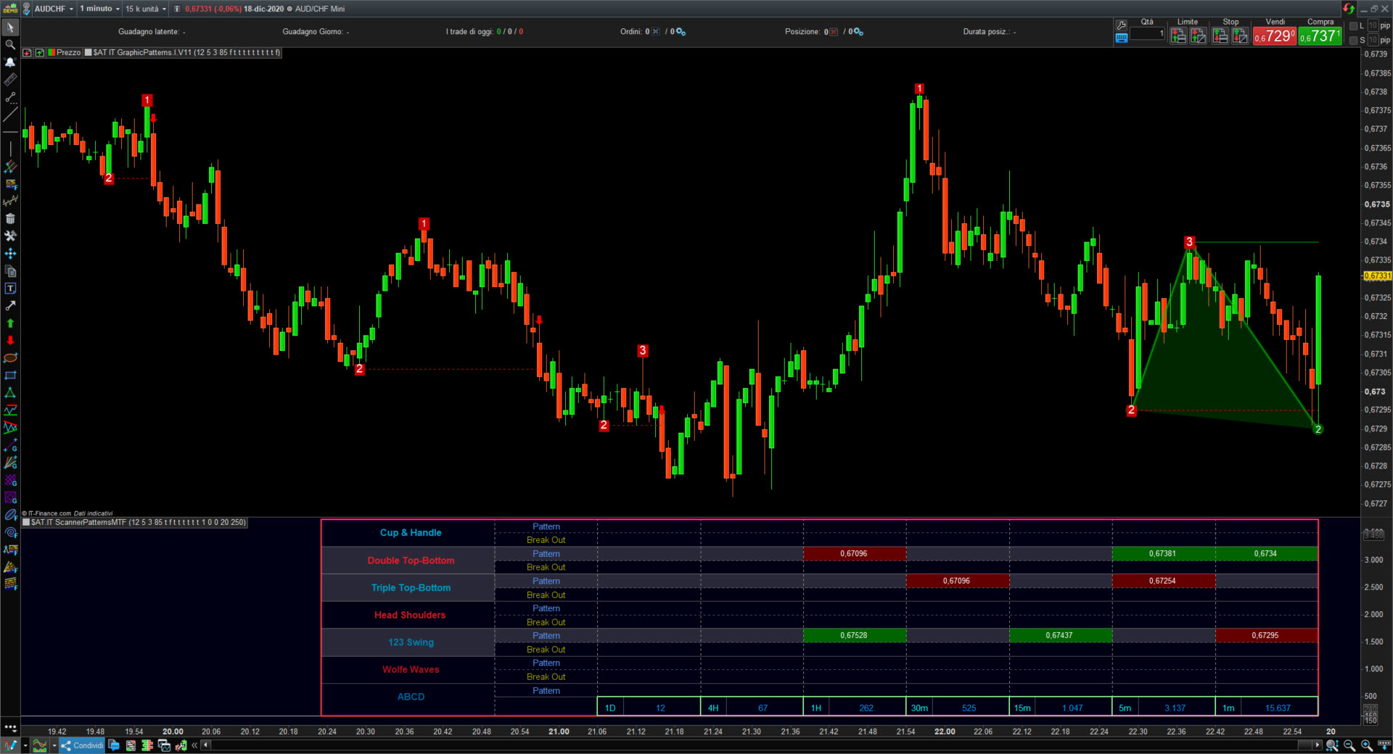Select the ellipse drawing tool

point(10,357)
